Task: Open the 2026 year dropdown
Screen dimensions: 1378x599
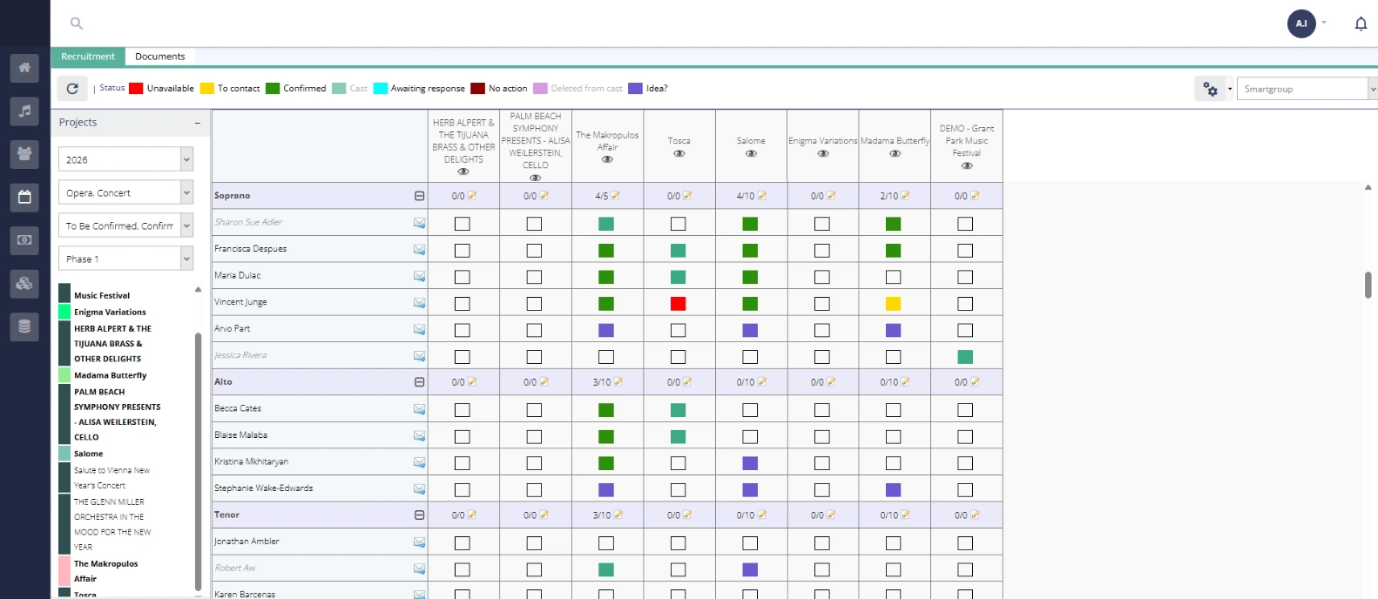Action: (x=125, y=159)
